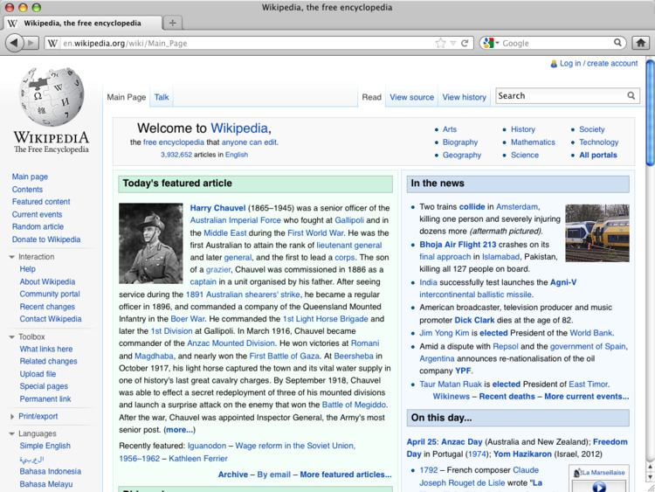Click the Google search magnifier icon
Screen dimensions: 655x492
point(617,43)
